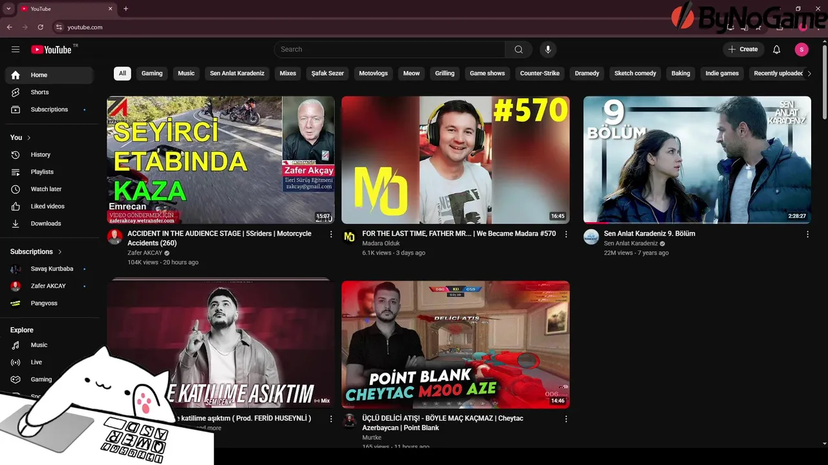Open Zafer AKCAY subscription in sidebar
828x465 pixels.
click(50, 286)
